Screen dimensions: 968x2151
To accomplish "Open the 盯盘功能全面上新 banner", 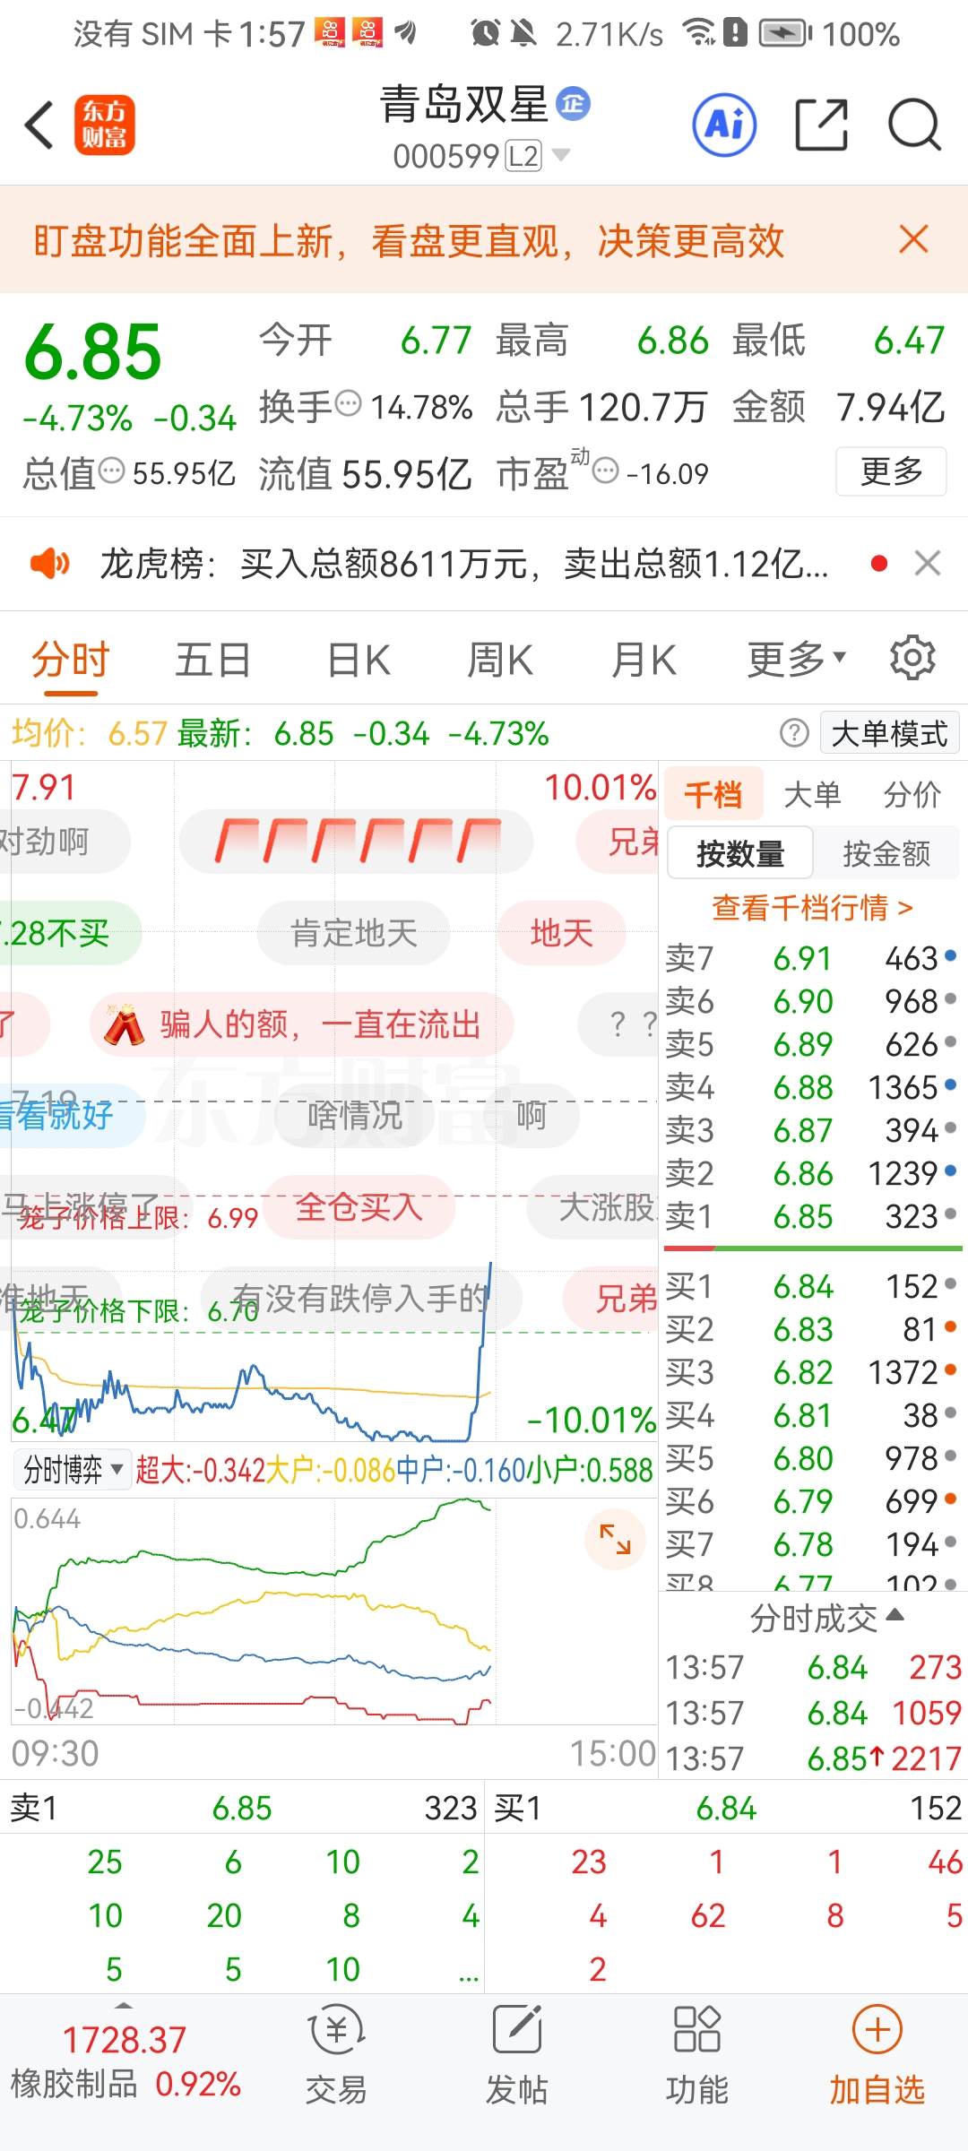I will point(409,240).
